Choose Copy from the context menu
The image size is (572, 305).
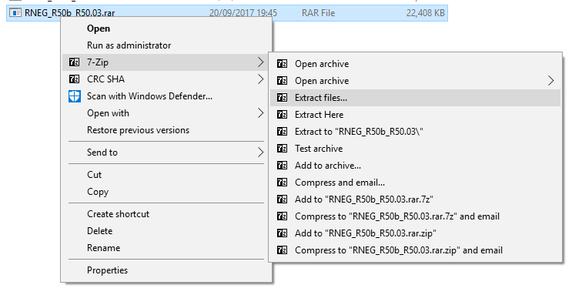coord(166,192)
